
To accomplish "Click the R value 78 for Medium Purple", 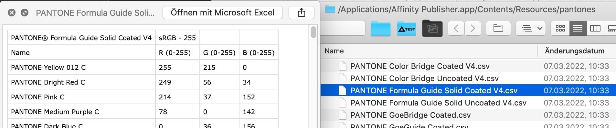I will click(177, 112).
